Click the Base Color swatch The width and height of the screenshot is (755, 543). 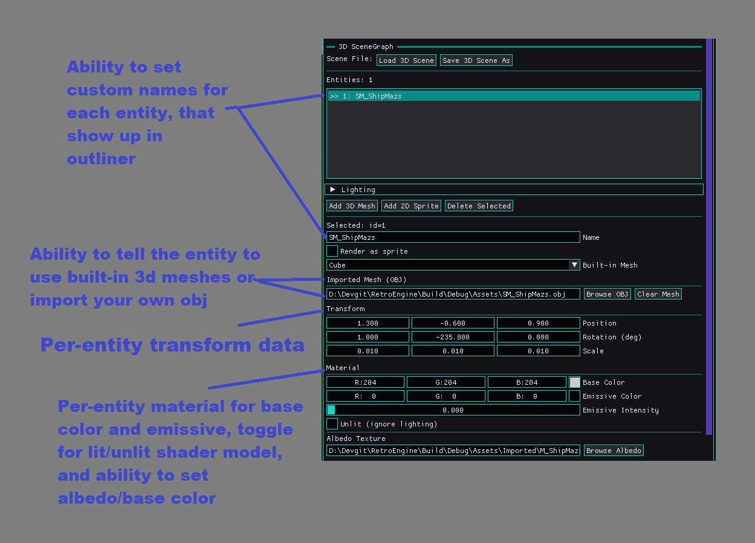click(574, 382)
